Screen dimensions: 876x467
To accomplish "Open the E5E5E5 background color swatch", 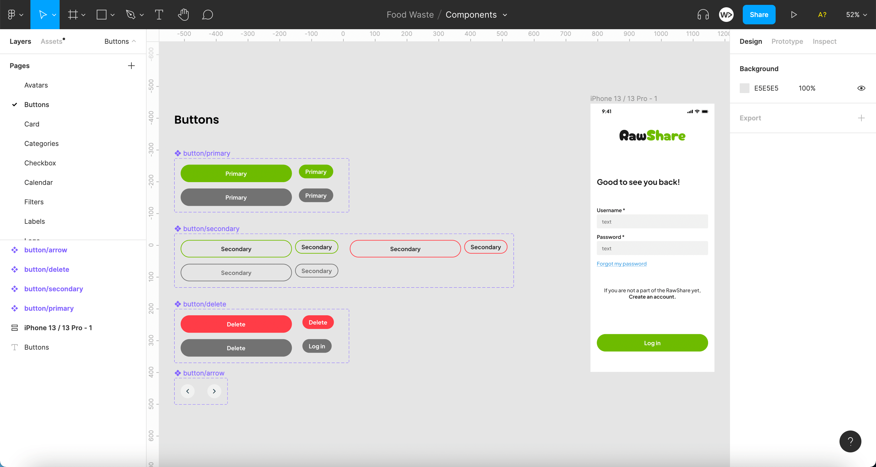I will [x=744, y=88].
